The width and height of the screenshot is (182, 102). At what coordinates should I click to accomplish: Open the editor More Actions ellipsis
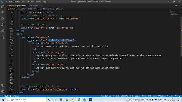click(179, 5)
